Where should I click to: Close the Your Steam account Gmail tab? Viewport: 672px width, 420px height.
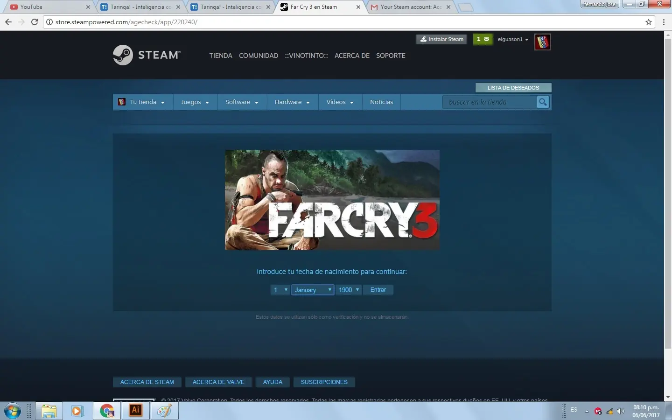[x=448, y=7]
